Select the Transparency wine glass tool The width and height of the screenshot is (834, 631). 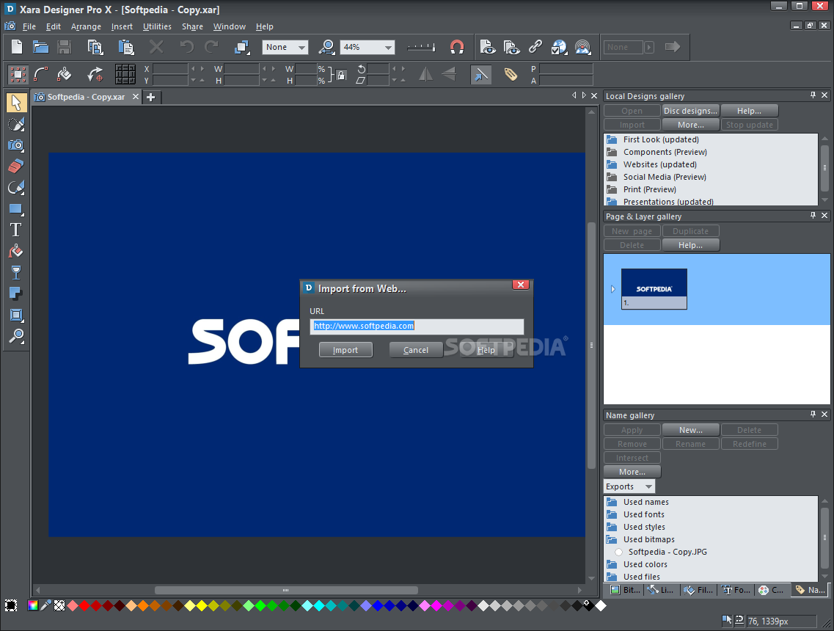coord(16,272)
